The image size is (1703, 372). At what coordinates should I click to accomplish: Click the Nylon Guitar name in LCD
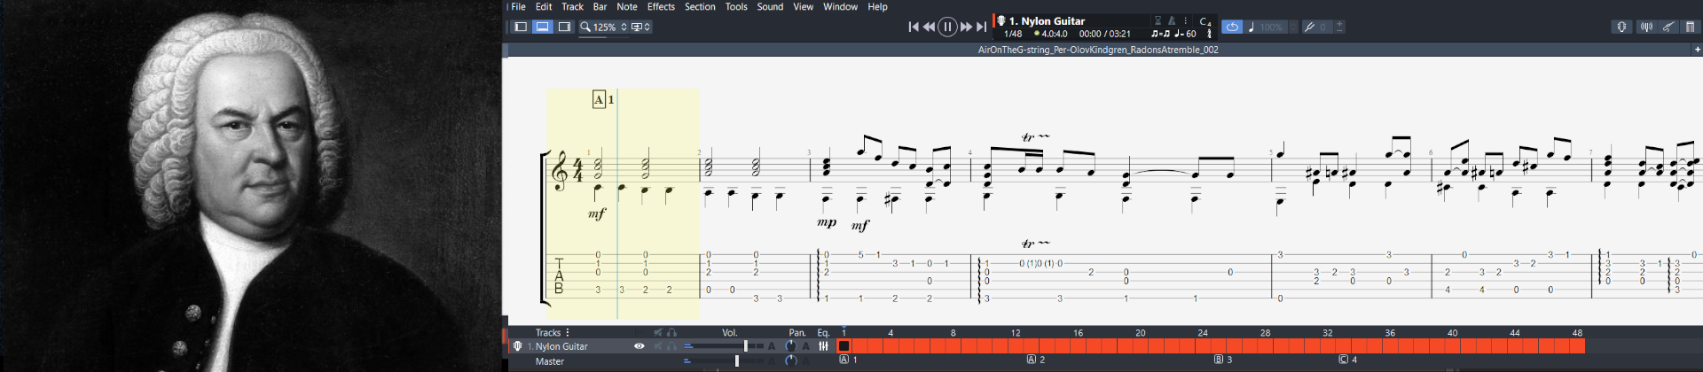(1047, 20)
